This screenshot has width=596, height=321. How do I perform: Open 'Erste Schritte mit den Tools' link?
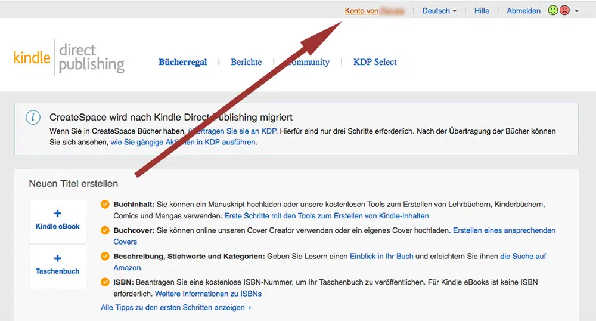point(327,215)
